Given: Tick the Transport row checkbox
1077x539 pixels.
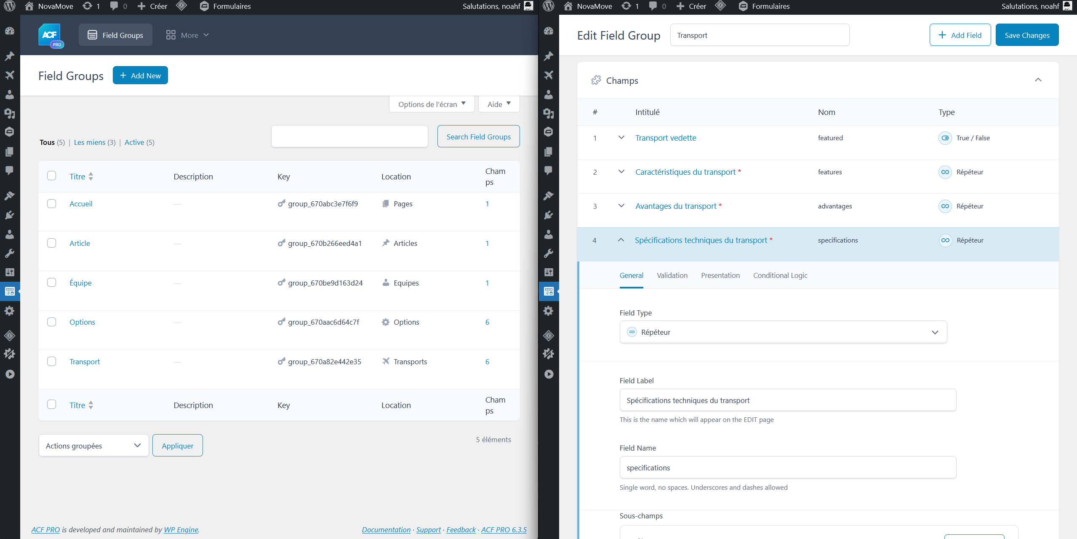Looking at the screenshot, I should (51, 362).
